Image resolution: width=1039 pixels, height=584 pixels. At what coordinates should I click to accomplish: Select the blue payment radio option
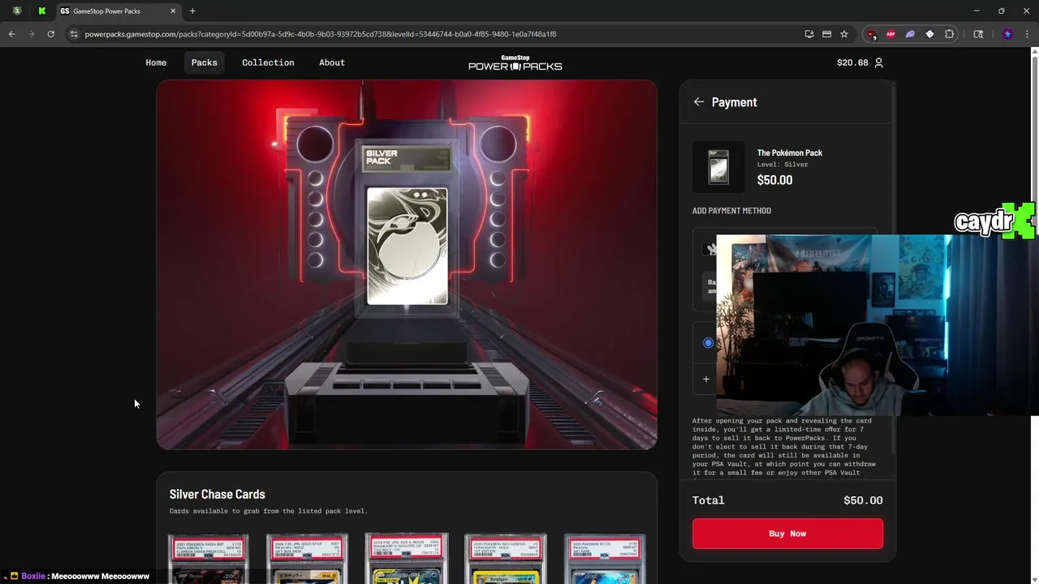[x=708, y=343]
